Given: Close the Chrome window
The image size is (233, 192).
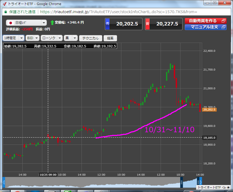Looking at the screenshot, I should (225, 3).
